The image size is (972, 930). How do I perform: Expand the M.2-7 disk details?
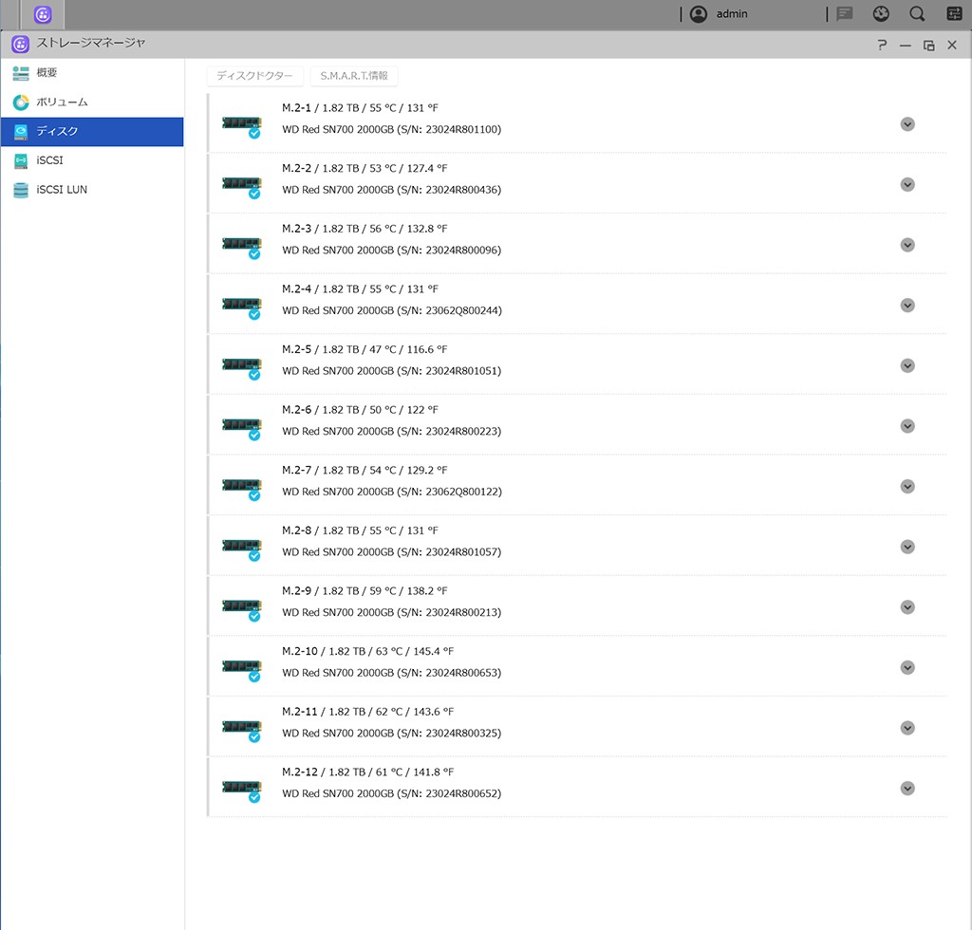pyautogui.click(x=907, y=487)
